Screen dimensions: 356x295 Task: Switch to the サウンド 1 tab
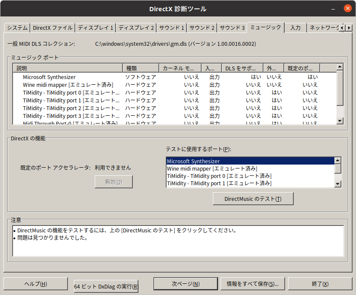(x=172, y=28)
